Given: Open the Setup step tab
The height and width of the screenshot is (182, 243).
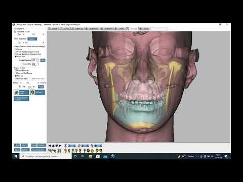Looking at the screenshot, I should tap(53, 29).
